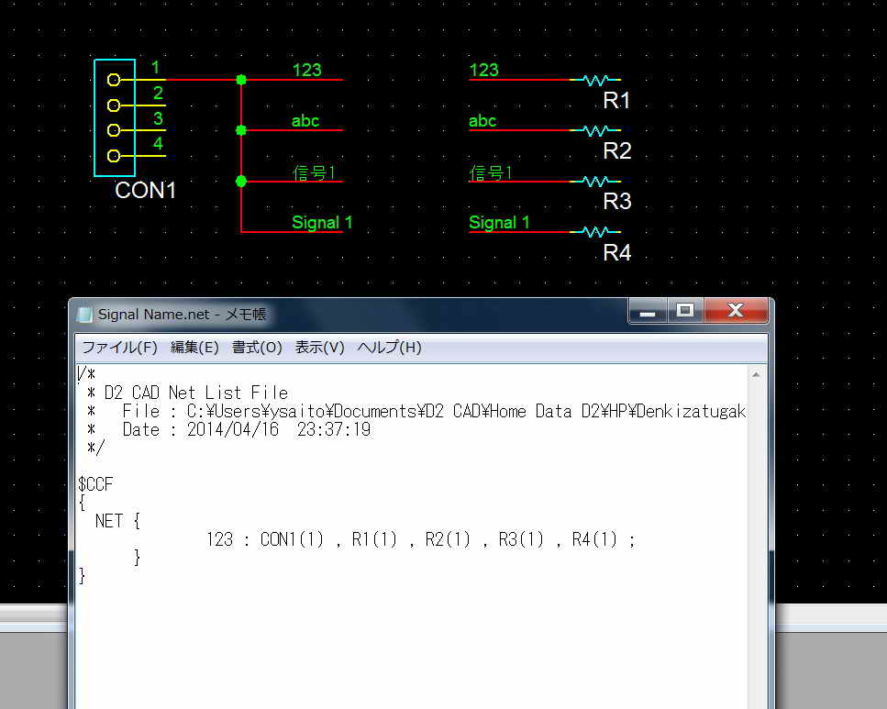This screenshot has height=709, width=887.
Task: Click pin 1 circle of CON1
Action: 114,80
